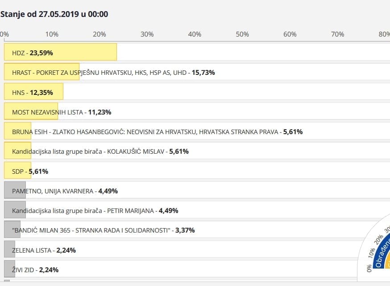Click the 30% axis tick label
Screen dimensions: 390x286
coord(147,34)
